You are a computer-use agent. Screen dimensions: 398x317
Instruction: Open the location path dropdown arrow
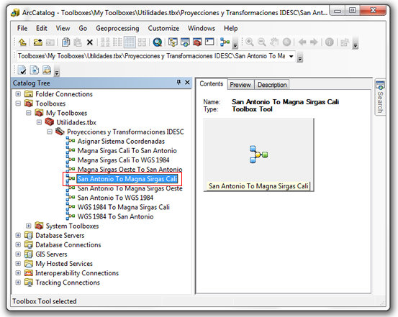tap(291, 56)
